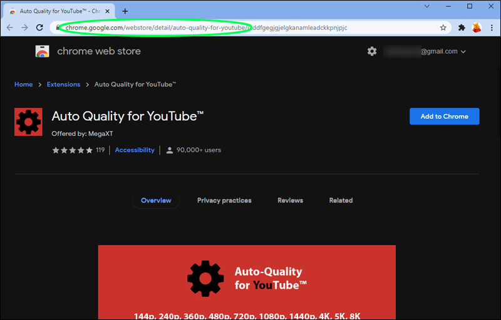Viewport: 501px width, 320px height.
Task: Click the browser forward arrow
Action: [24, 28]
